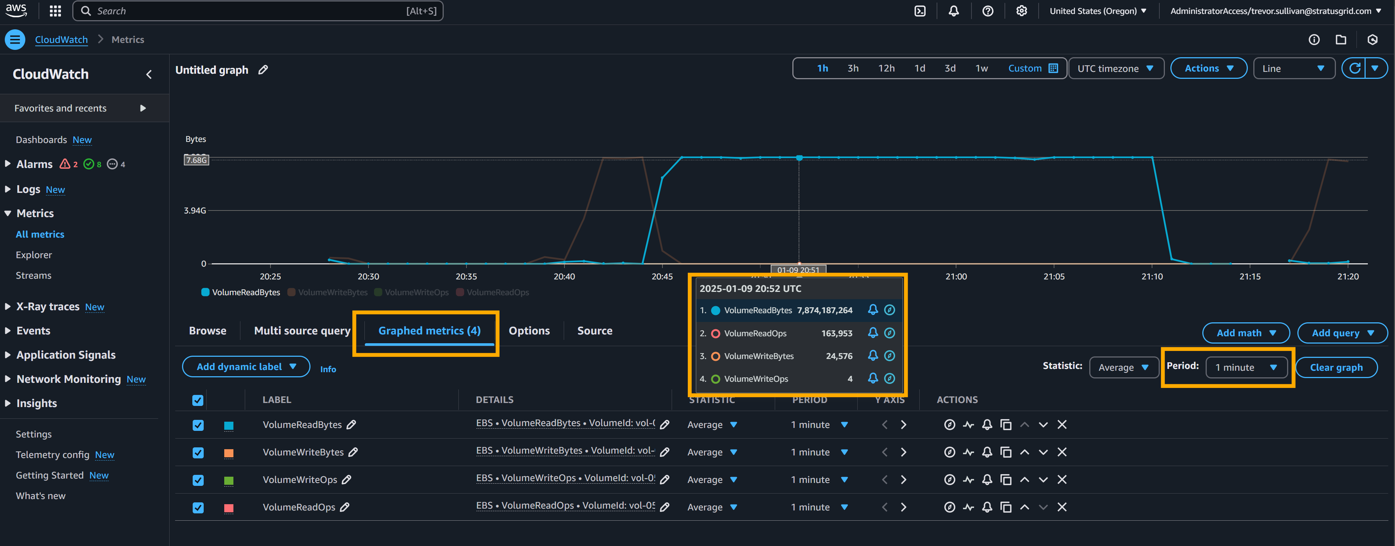Open the custom range calendar icon
The width and height of the screenshot is (1395, 546).
(1053, 68)
